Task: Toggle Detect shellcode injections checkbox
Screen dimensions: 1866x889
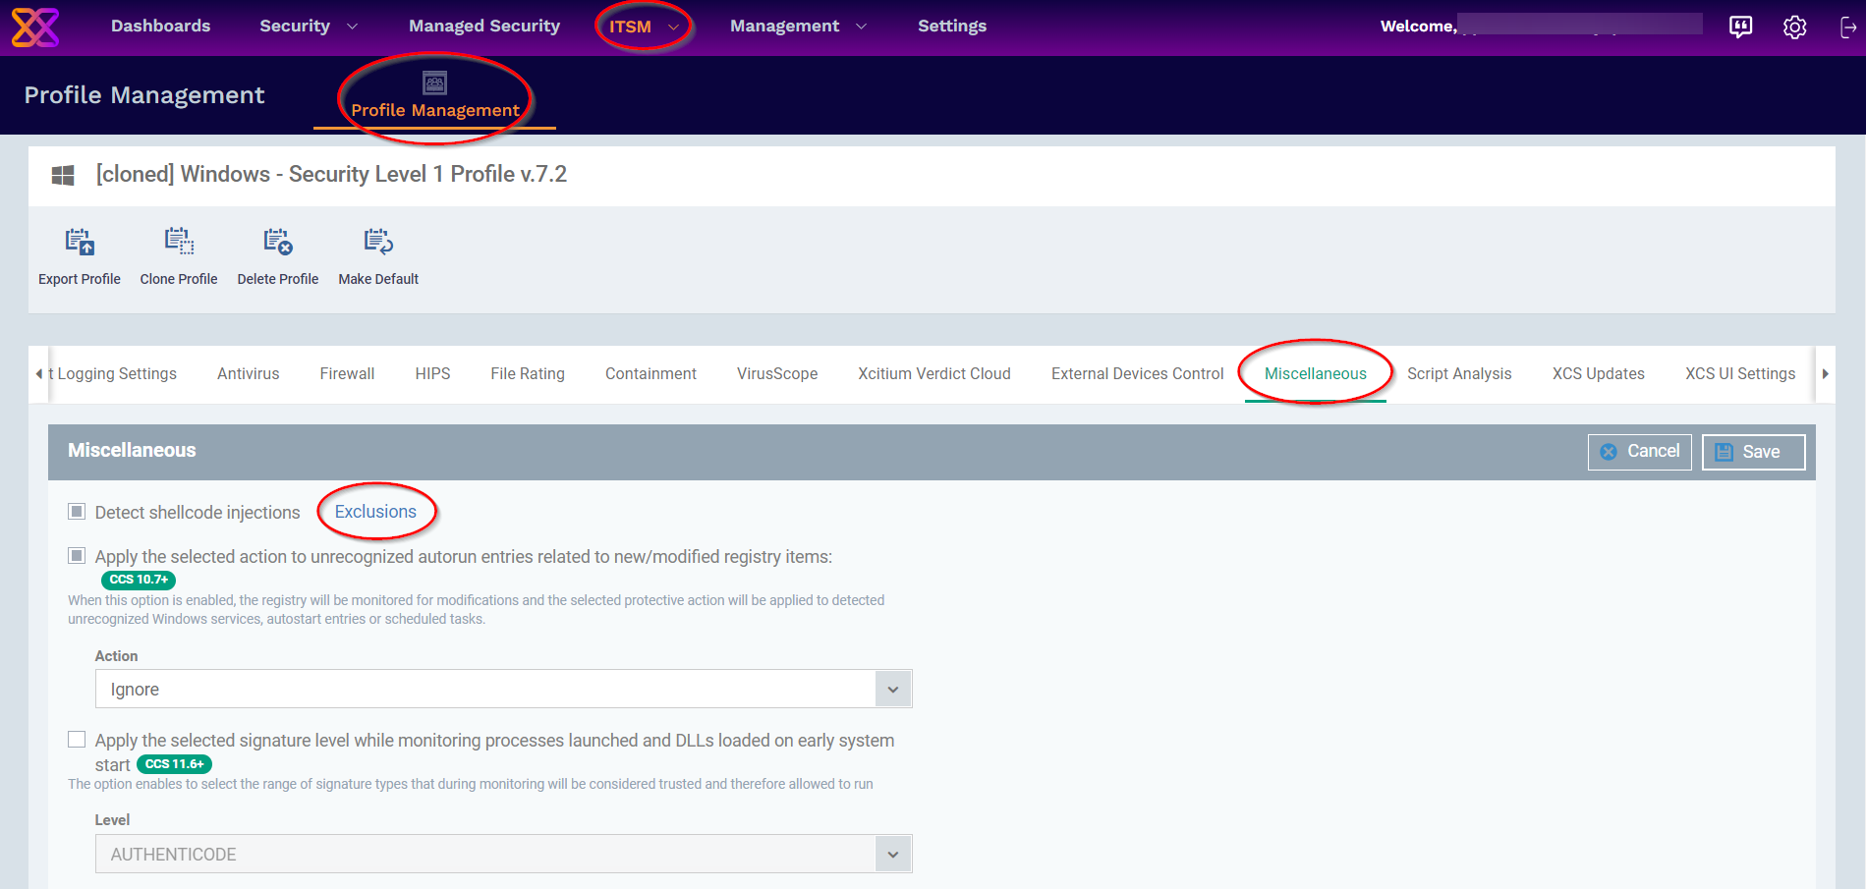Action: [x=77, y=512]
